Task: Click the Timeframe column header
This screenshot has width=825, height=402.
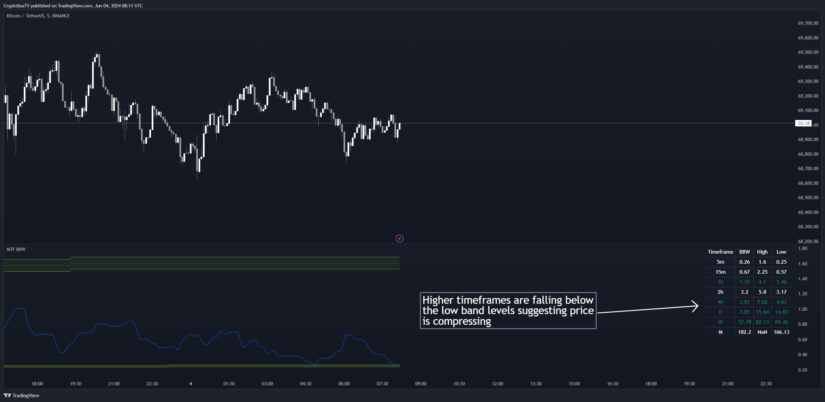Action: [x=720, y=252]
